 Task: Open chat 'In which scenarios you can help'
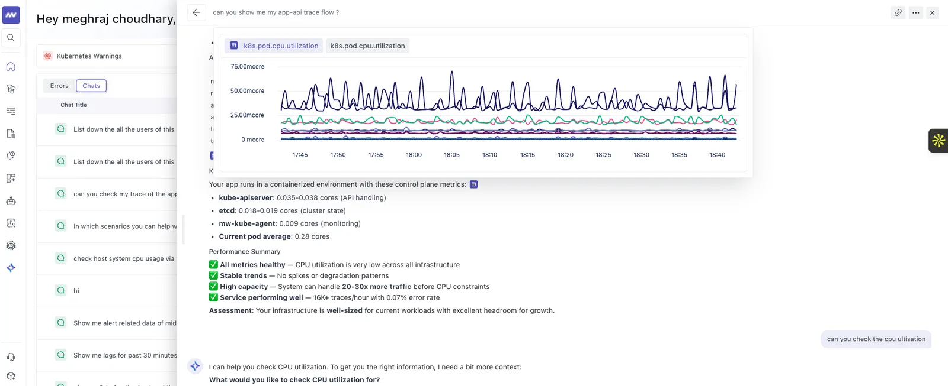(x=107, y=226)
